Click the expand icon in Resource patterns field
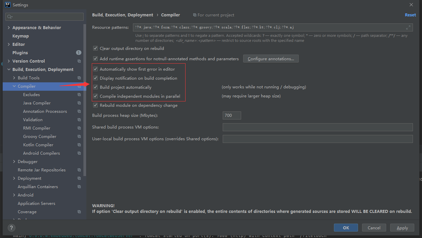422x238 pixels. (x=408, y=27)
